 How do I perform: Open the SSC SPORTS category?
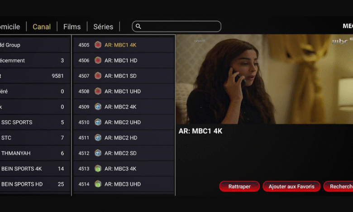pyautogui.click(x=35, y=122)
